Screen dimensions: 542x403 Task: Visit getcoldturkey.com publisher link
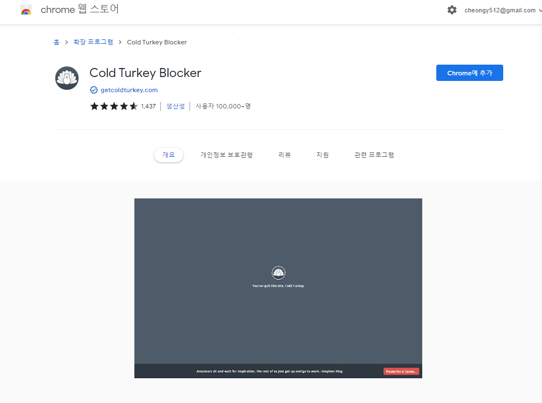129,90
